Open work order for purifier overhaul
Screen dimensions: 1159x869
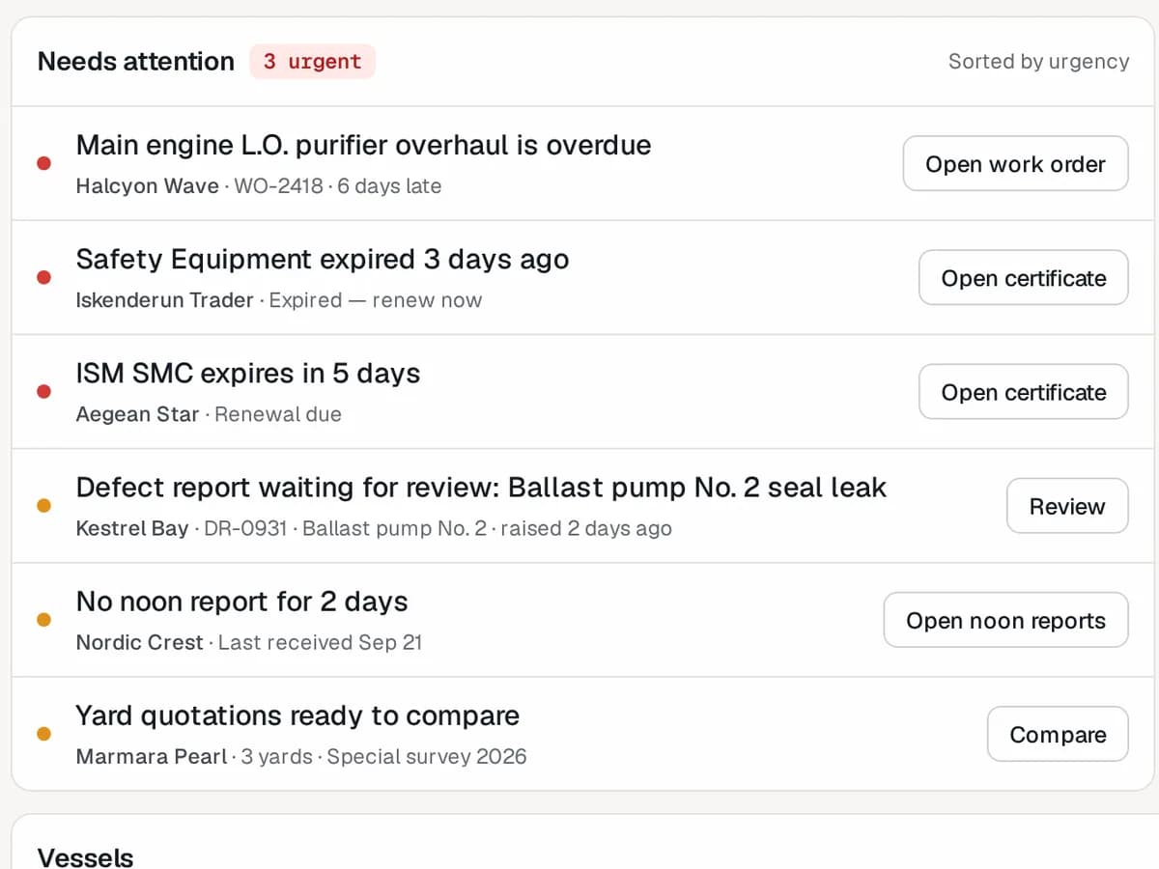[x=1015, y=163]
